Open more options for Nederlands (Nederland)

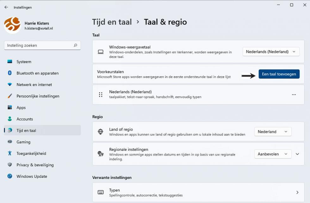pos(294,94)
